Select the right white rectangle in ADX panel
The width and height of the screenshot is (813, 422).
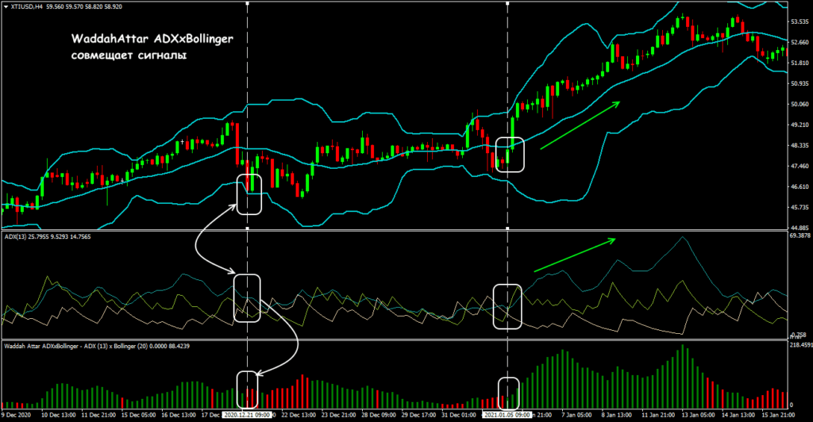[x=507, y=306]
